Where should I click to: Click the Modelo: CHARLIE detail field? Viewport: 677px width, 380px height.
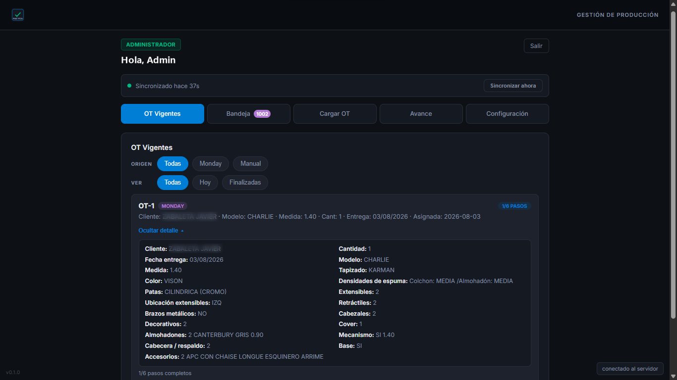coord(364,259)
